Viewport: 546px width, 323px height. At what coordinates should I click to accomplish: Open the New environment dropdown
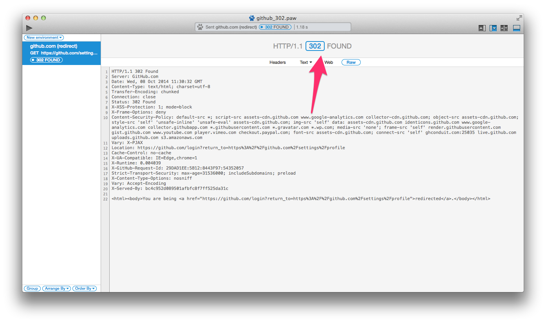pyautogui.click(x=43, y=38)
